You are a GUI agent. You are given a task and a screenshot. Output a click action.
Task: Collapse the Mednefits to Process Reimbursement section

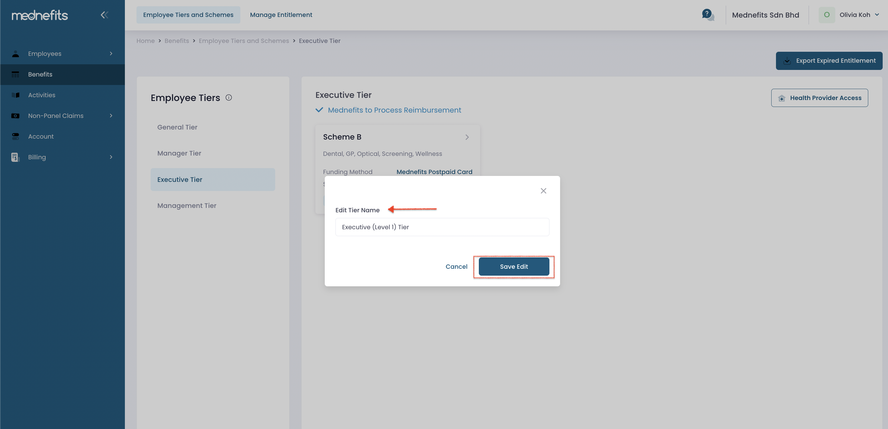tap(319, 109)
